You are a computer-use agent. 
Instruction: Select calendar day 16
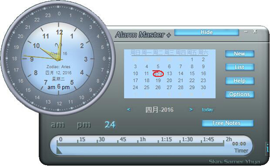pos(203,74)
